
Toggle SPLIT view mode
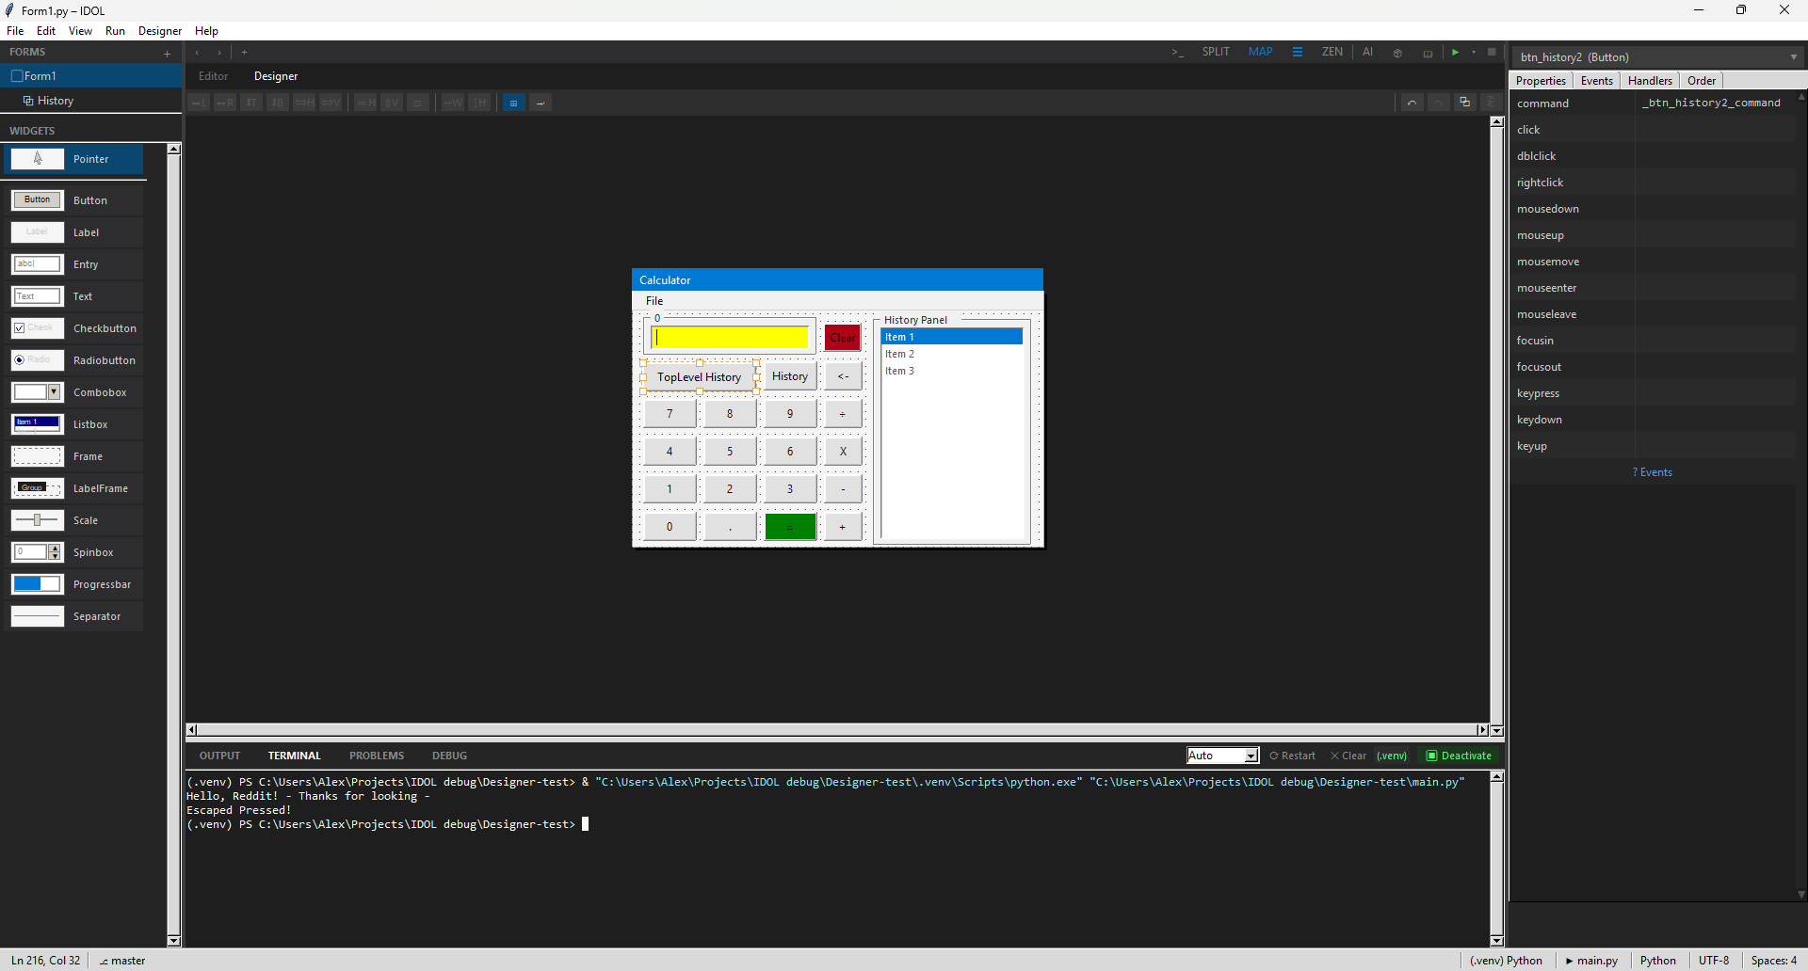tap(1216, 53)
